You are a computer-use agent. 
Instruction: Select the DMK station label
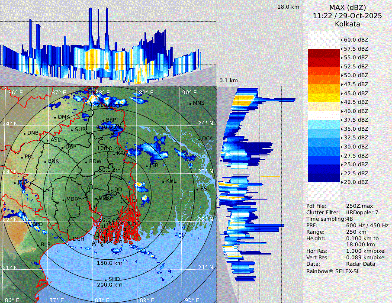click(x=64, y=117)
